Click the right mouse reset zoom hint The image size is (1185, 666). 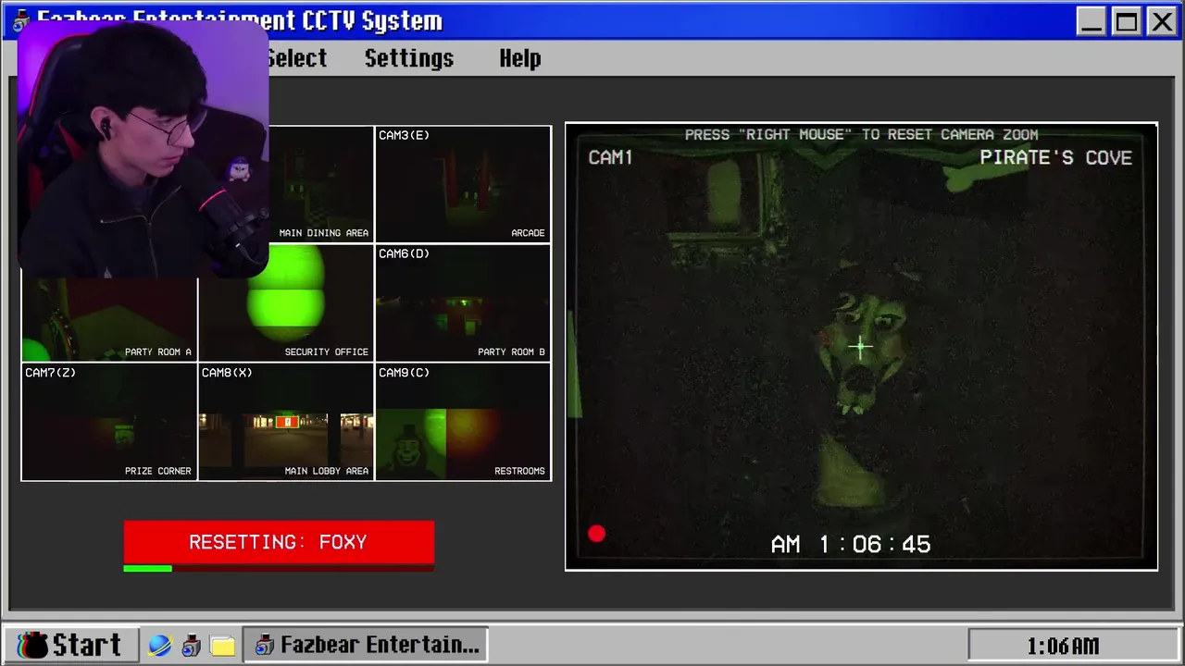[x=861, y=134]
